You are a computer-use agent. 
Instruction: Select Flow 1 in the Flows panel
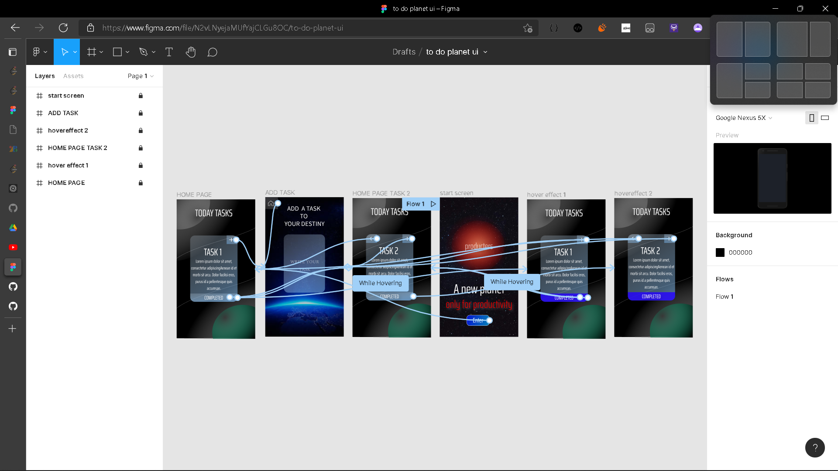pos(725,296)
